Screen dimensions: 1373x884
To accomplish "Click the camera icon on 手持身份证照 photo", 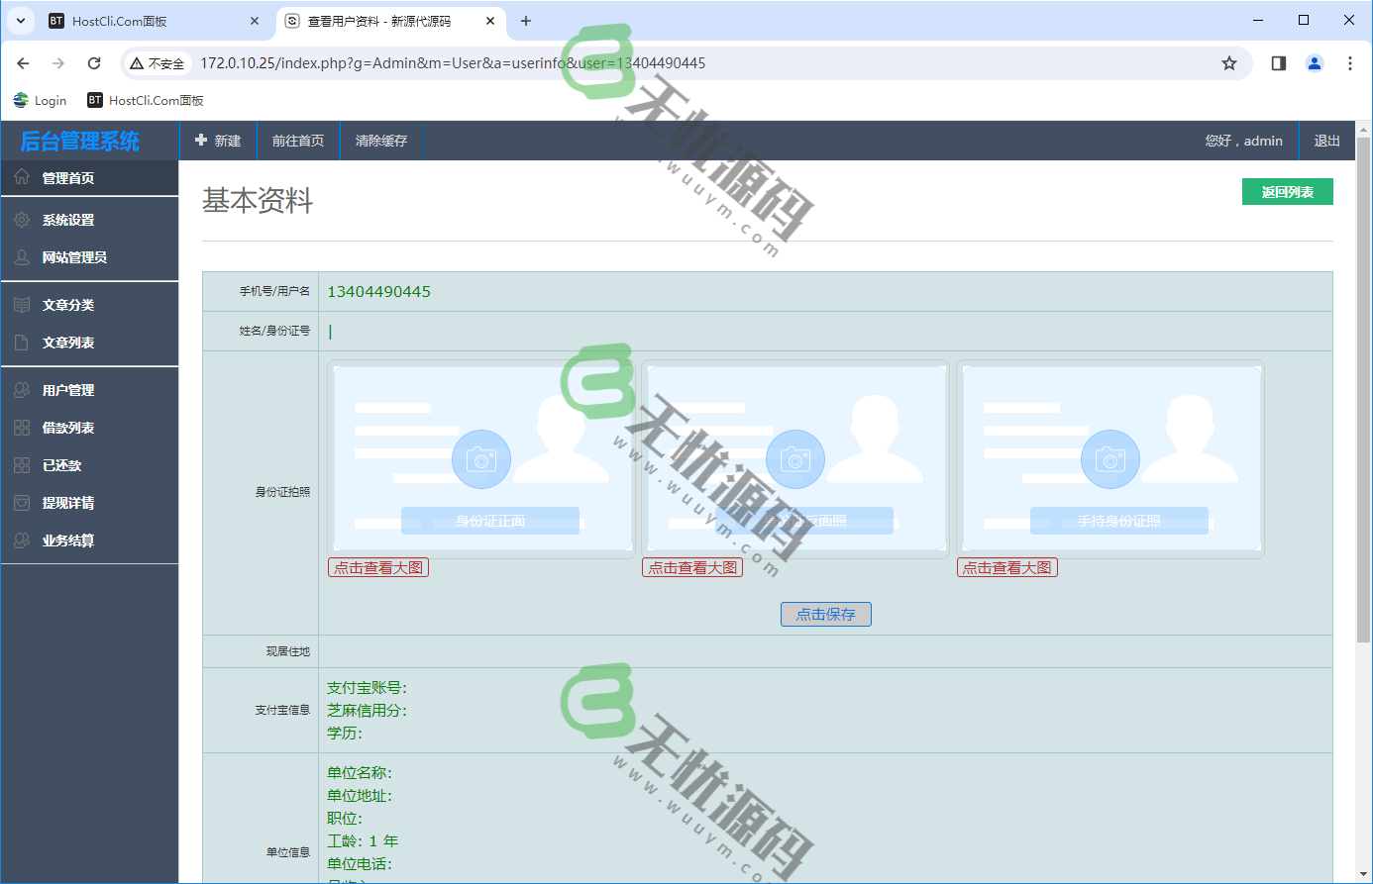I will [1109, 459].
